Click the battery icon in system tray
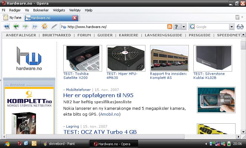The image size is (246, 148). pyautogui.click(x=229, y=144)
